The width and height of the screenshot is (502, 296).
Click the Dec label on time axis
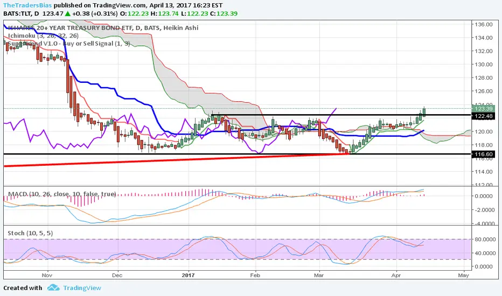point(117,275)
